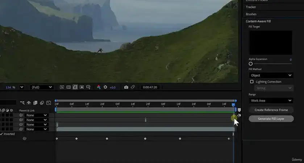Click the Reset Exposure icon
The height and width of the screenshot is (163, 304).
click(x=105, y=87)
